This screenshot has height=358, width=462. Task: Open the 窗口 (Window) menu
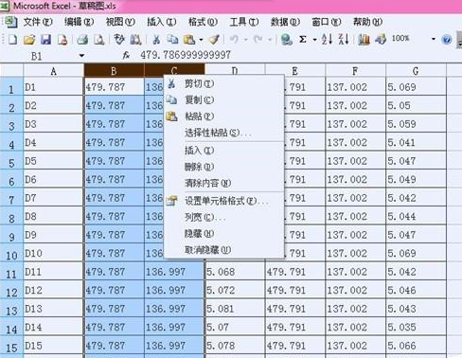pos(327,22)
